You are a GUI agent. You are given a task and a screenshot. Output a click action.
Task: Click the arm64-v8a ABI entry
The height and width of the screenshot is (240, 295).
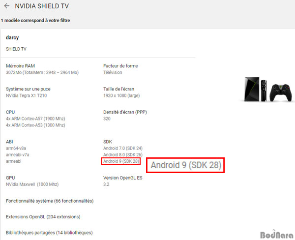click(16, 149)
